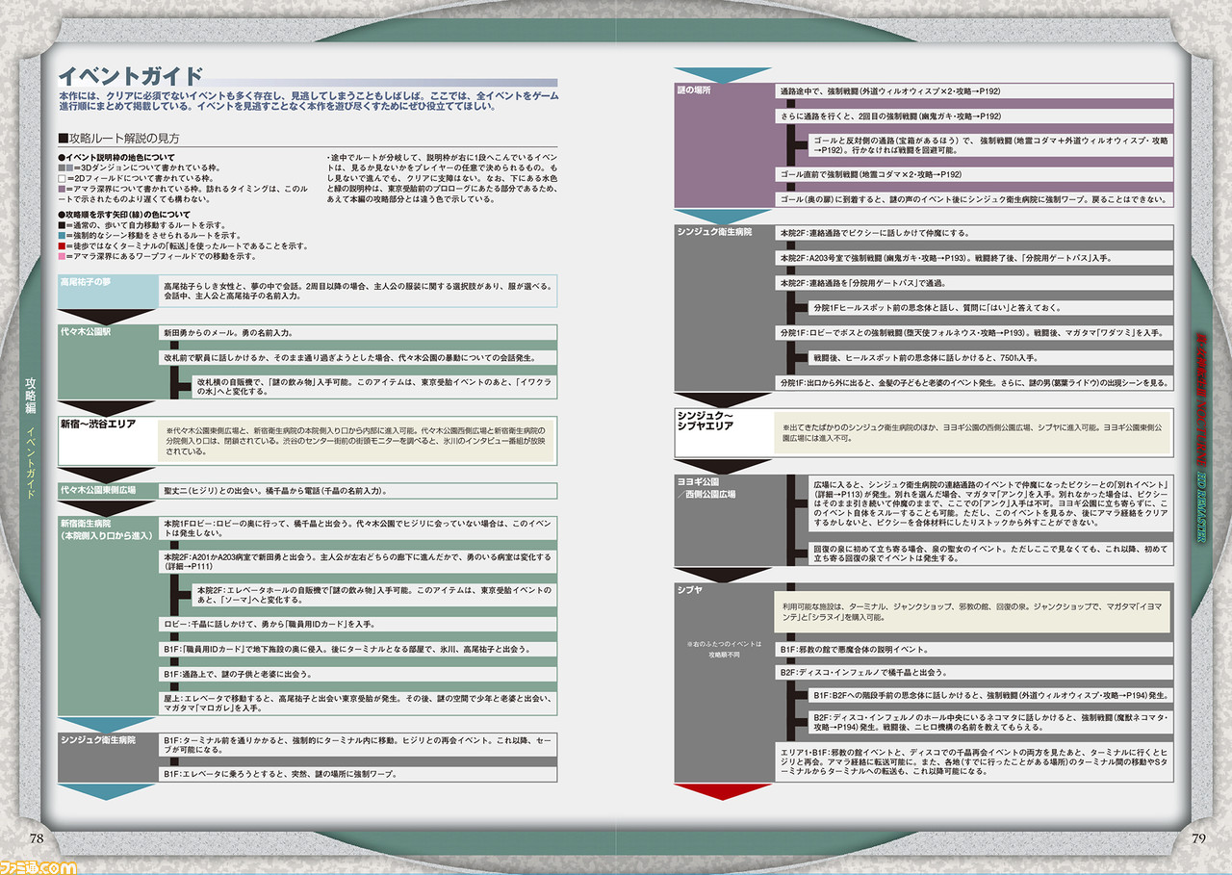Image resolution: width=1232 pixels, height=875 pixels.
Task: Select the 改札前で駅員に話しかけるか row
Action: point(358,357)
